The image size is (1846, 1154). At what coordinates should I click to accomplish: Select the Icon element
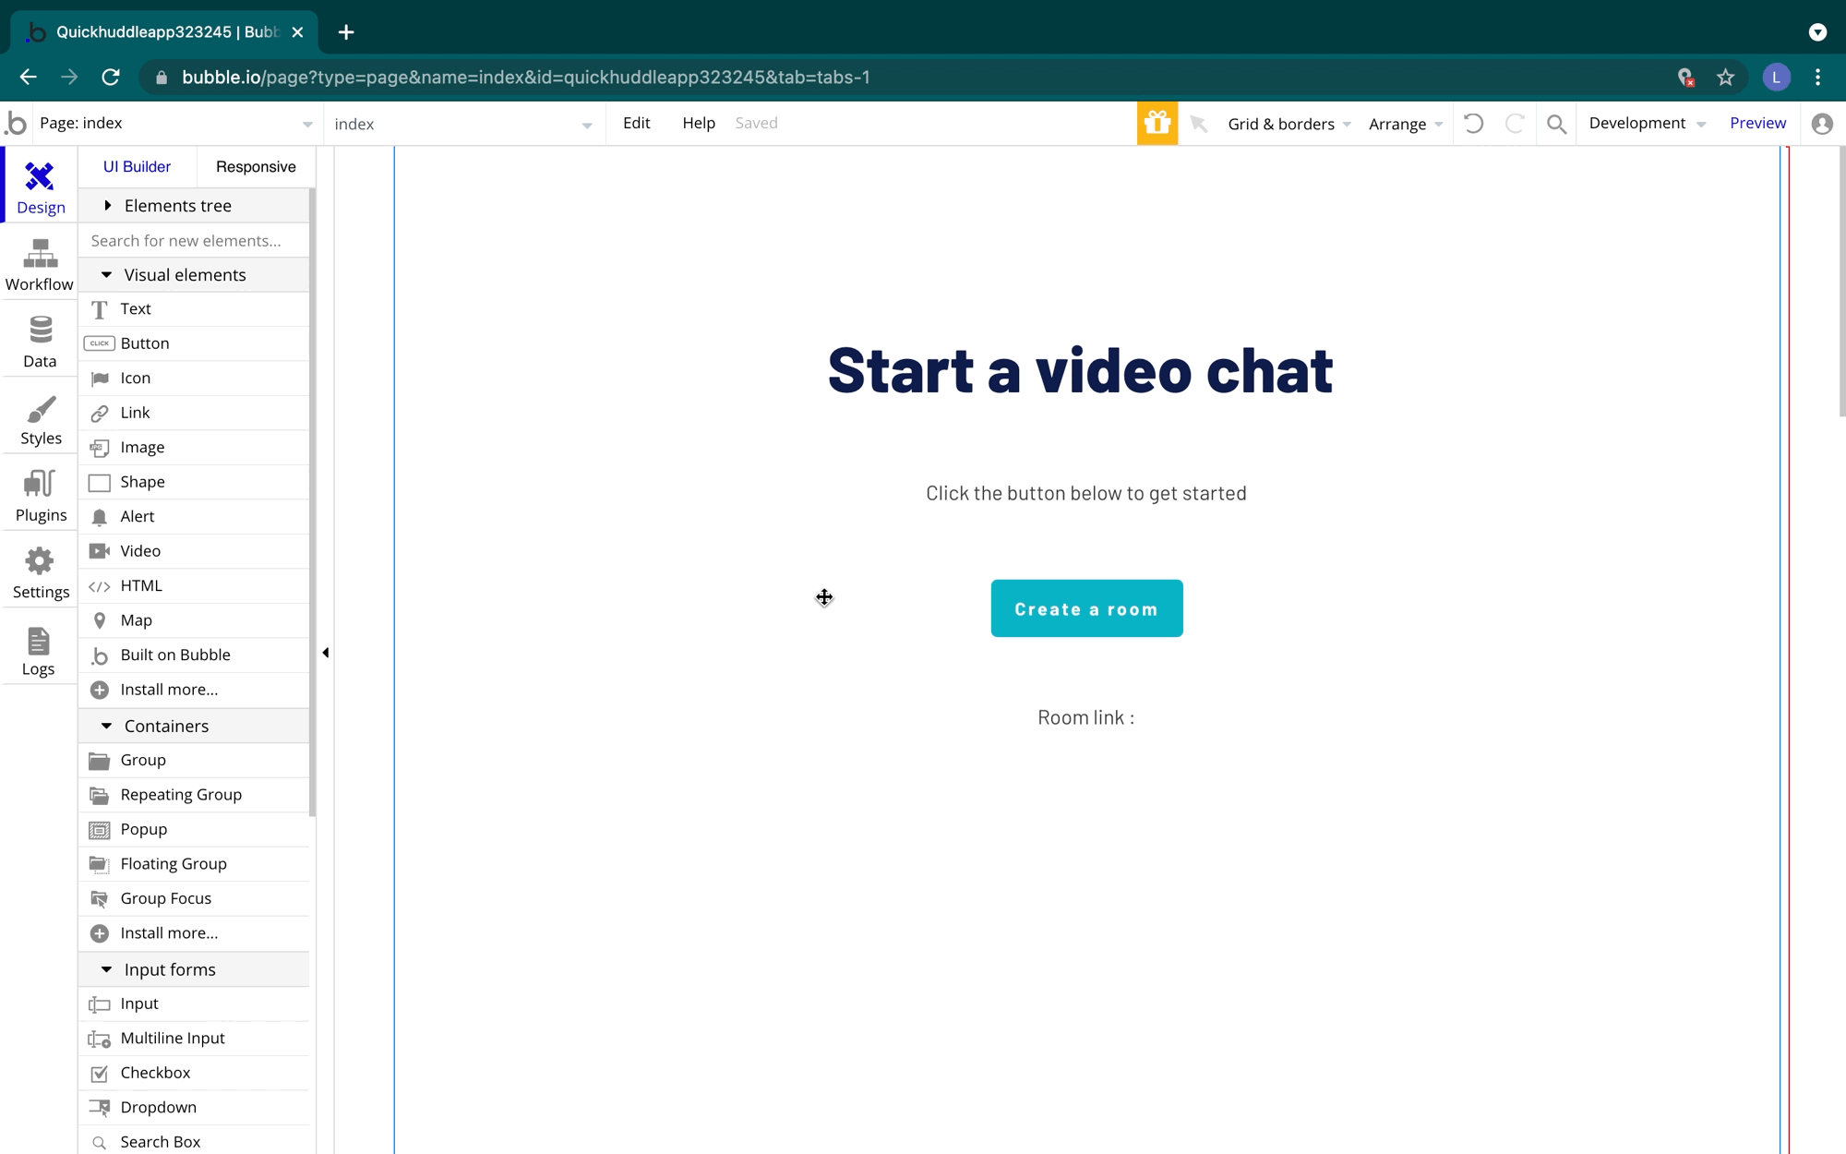(194, 379)
